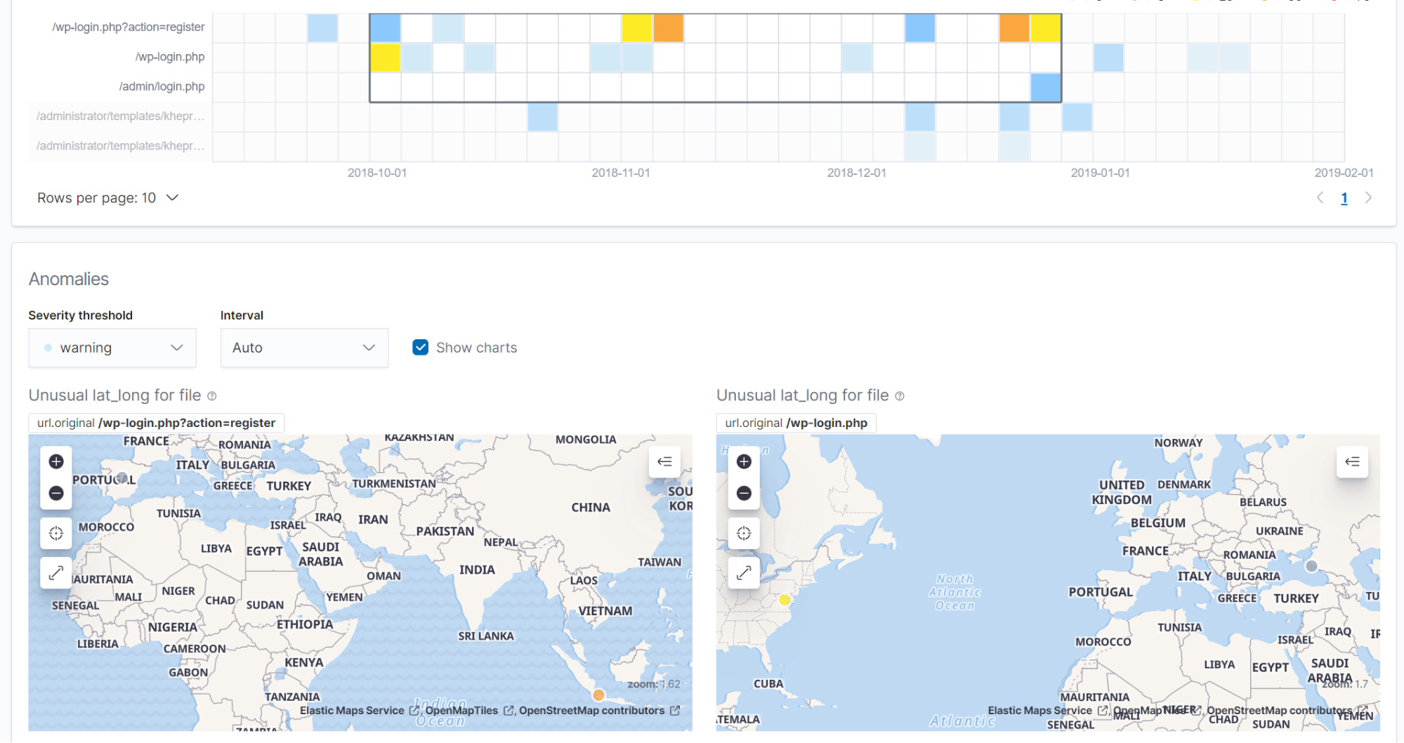Open layer list panel on left map
Screen dimensions: 1404x743
(664, 461)
